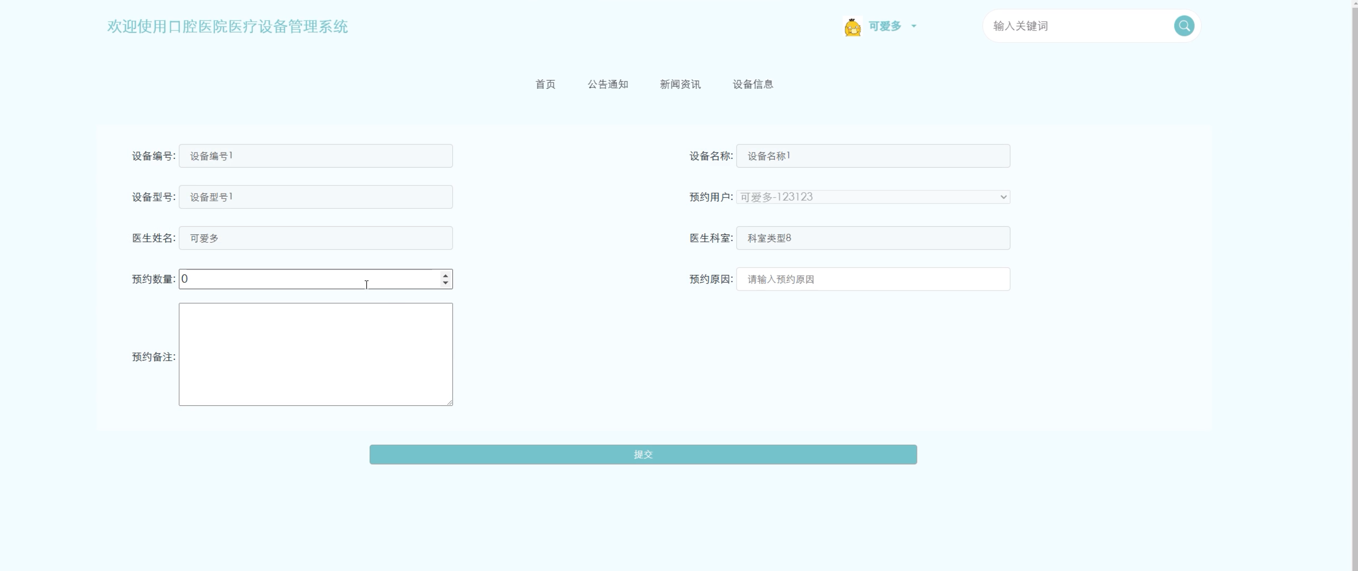Click the 预约用户 label

[711, 197]
